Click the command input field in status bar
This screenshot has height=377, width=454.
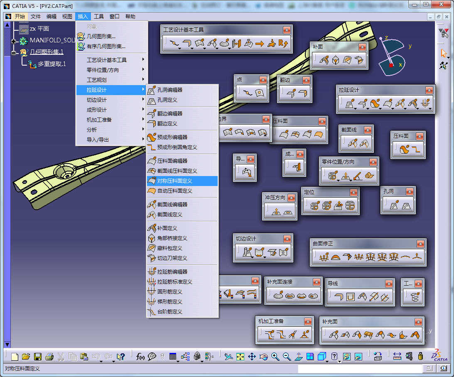click(360, 369)
